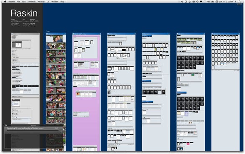Click the Spotlight magnifier icon in menu bar
The image size is (245, 154).
click(x=240, y=2)
